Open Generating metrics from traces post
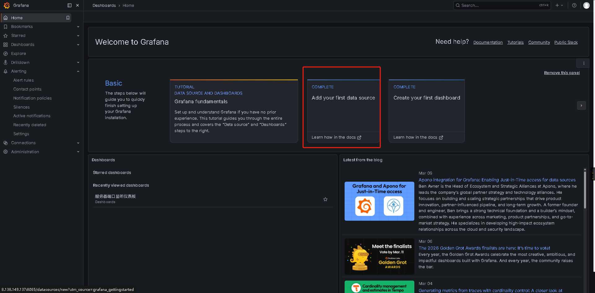The width and height of the screenshot is (595, 293). [490, 291]
